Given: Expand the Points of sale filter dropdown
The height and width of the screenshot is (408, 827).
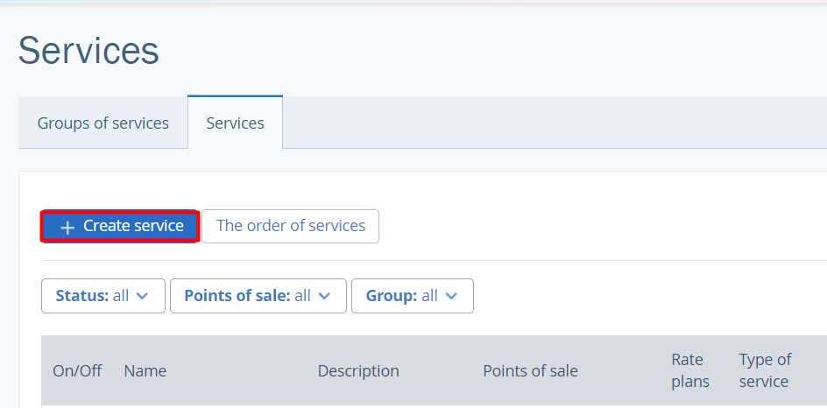Looking at the screenshot, I should point(258,296).
